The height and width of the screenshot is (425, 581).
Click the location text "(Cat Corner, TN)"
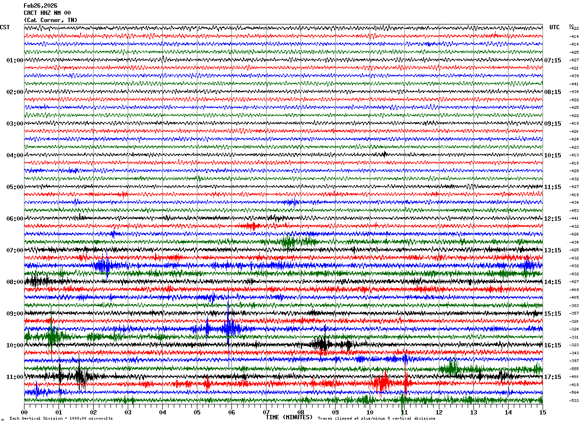pos(50,20)
